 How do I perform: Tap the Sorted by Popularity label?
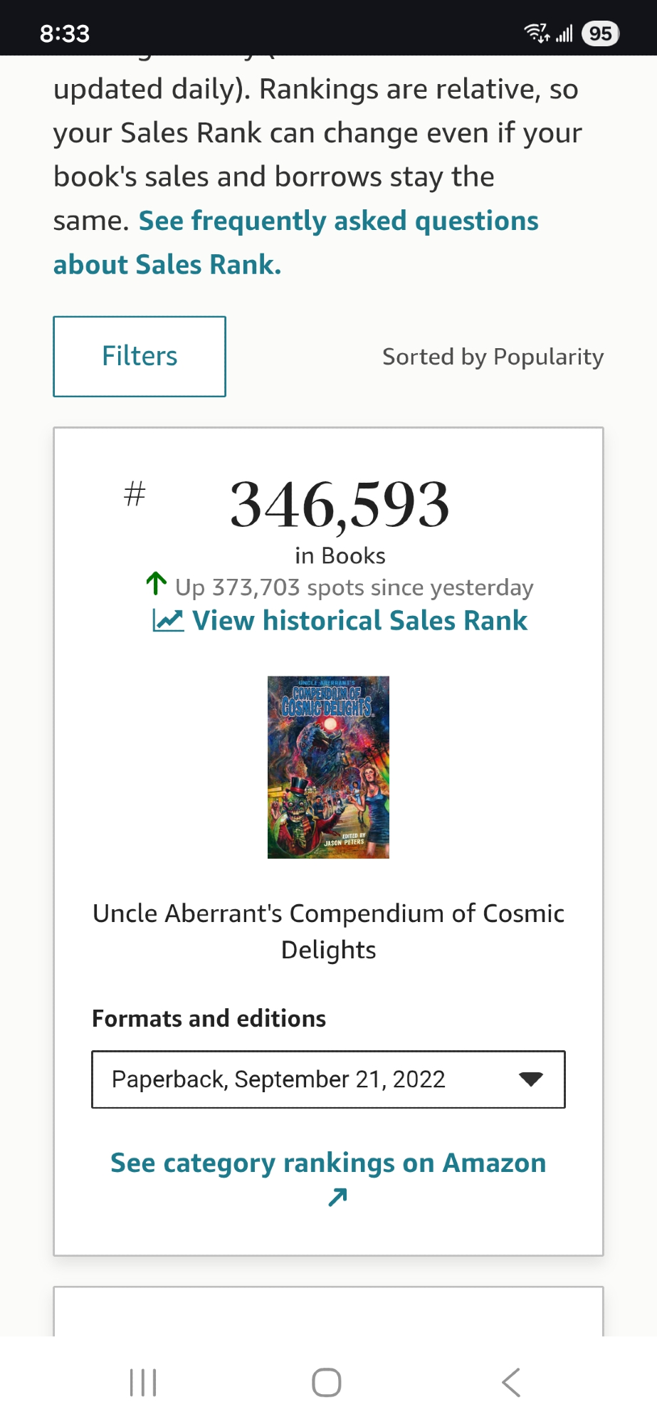point(493,357)
